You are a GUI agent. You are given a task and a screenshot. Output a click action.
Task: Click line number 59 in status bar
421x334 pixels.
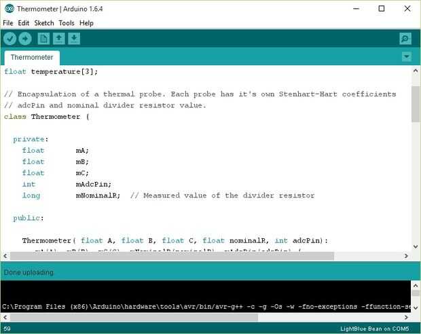[7, 329]
